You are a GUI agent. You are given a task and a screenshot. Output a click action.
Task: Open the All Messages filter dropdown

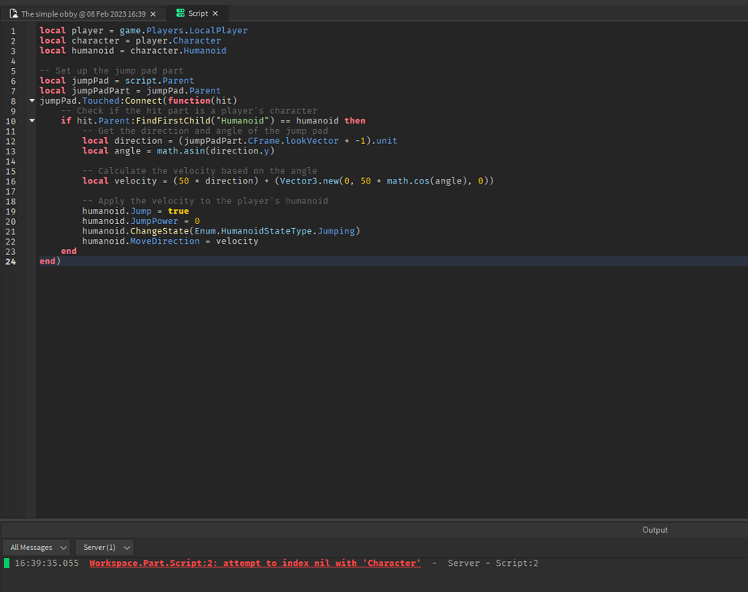tap(36, 548)
